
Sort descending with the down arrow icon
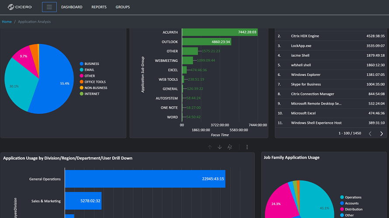[x=219, y=147]
